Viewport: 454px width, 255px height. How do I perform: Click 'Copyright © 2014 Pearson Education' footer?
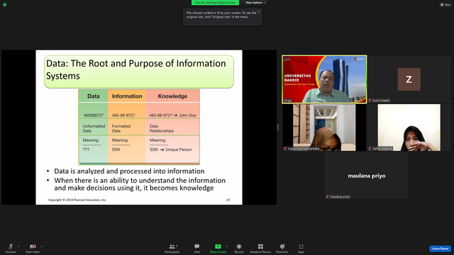coord(77,200)
